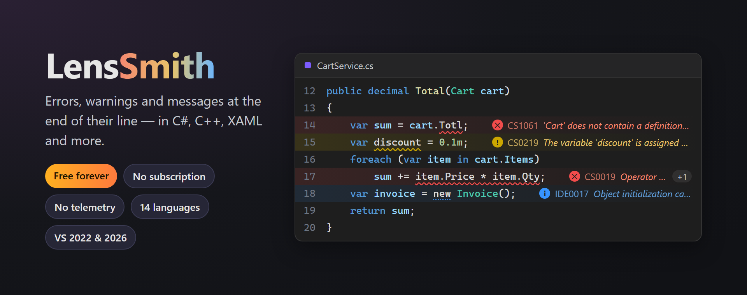Click the underlined discount variable
The image size is (747, 295).
(397, 142)
